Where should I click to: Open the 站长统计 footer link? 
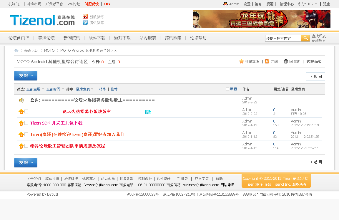coord(163,179)
